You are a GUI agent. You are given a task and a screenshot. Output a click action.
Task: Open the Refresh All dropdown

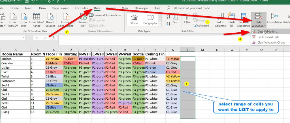click(83, 26)
